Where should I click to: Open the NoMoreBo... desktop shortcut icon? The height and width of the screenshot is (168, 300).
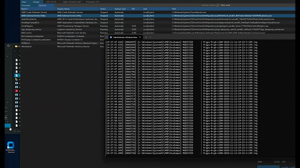10,145
